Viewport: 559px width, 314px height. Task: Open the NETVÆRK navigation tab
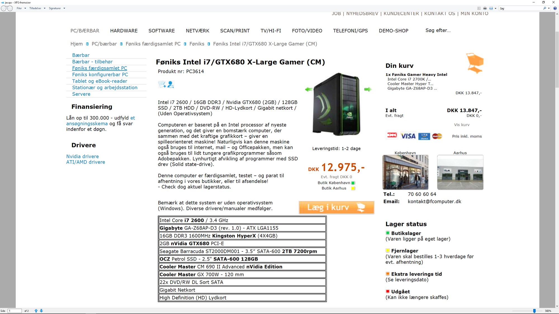198,31
